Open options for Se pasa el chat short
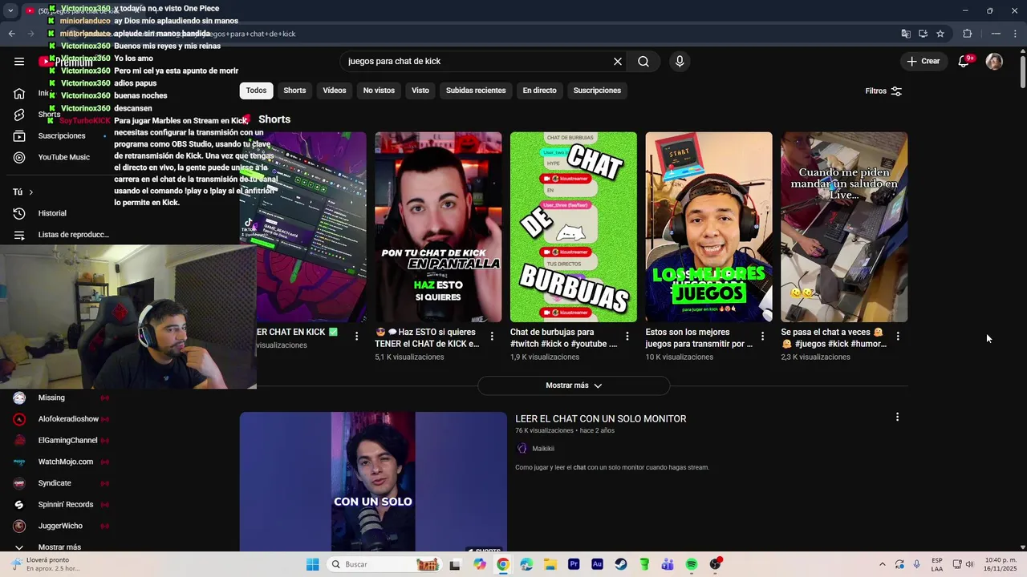Viewport: 1027px width, 577px height. [x=898, y=337]
